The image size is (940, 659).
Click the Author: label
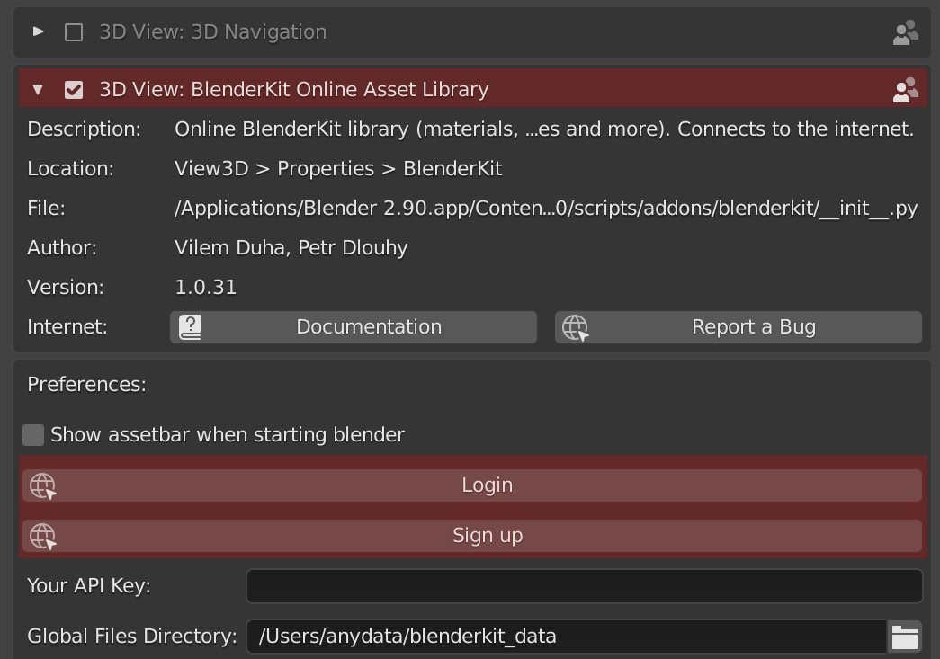pos(62,248)
